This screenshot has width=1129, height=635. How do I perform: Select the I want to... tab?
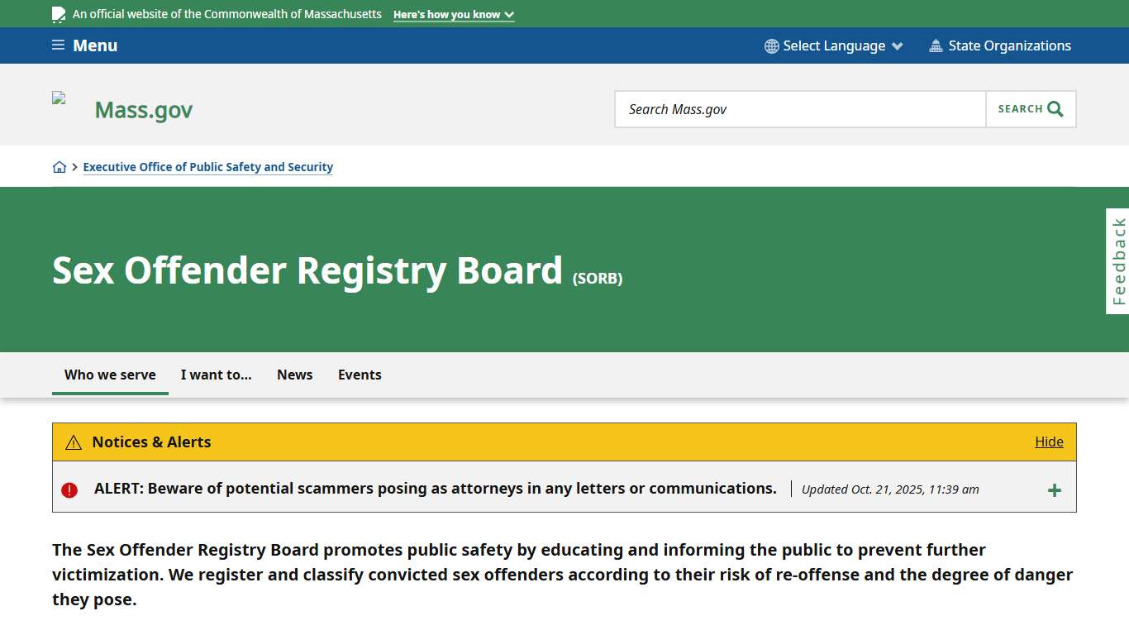(216, 375)
